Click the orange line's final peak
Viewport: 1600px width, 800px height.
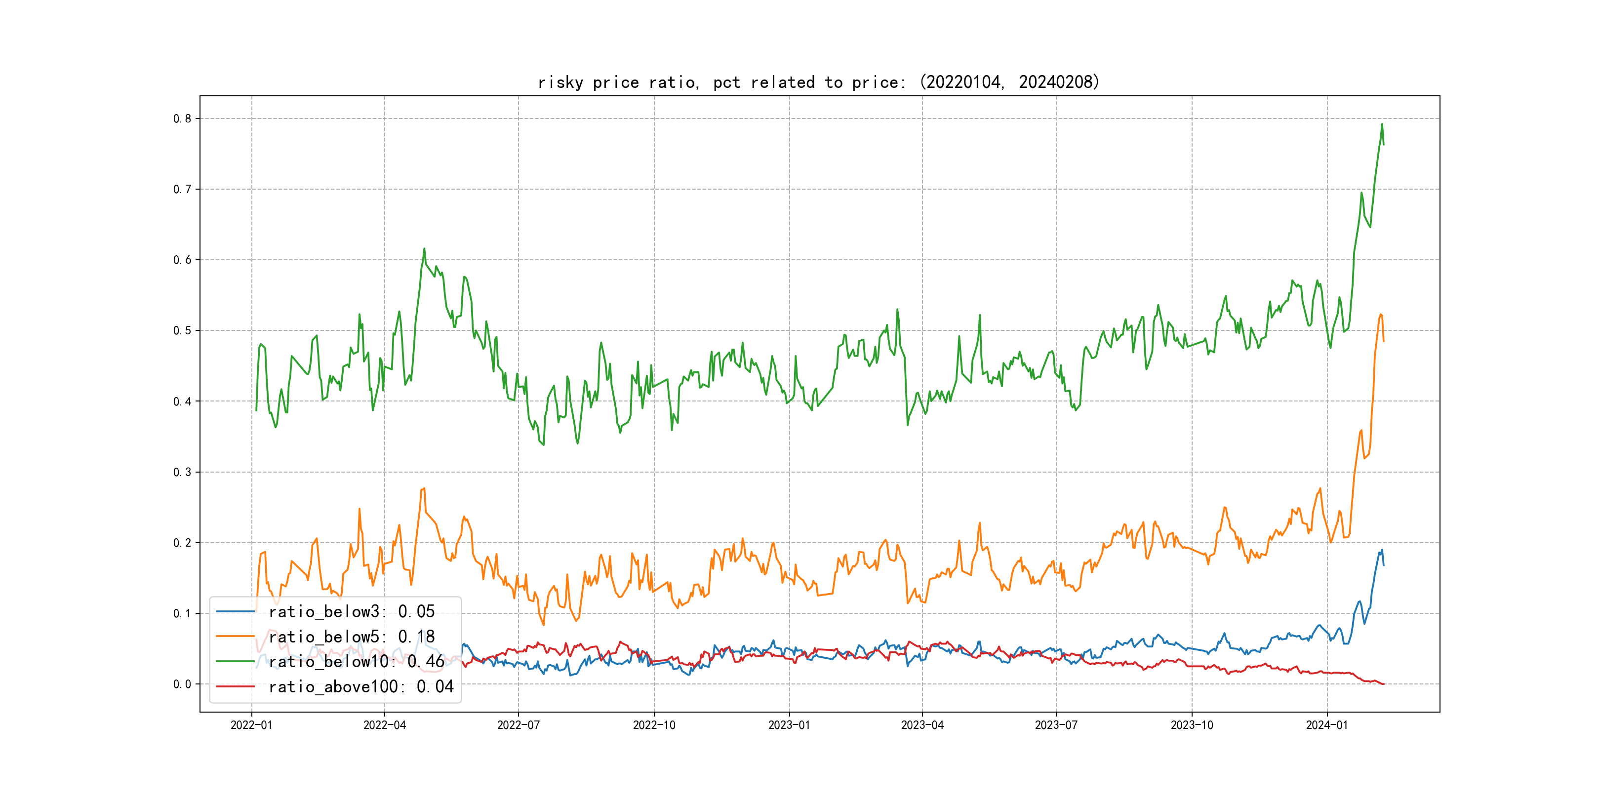[1381, 315]
